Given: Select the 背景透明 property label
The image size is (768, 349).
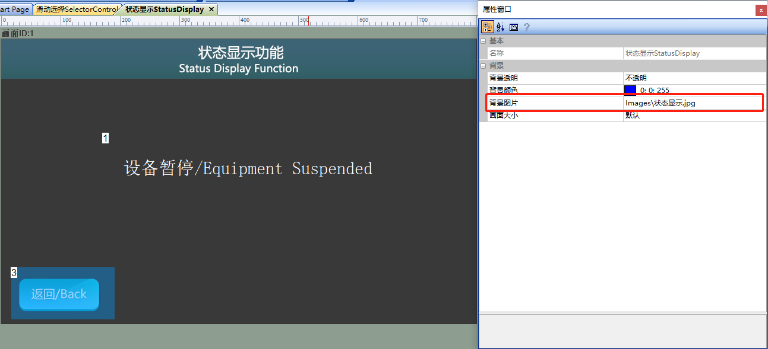Looking at the screenshot, I should [x=503, y=78].
